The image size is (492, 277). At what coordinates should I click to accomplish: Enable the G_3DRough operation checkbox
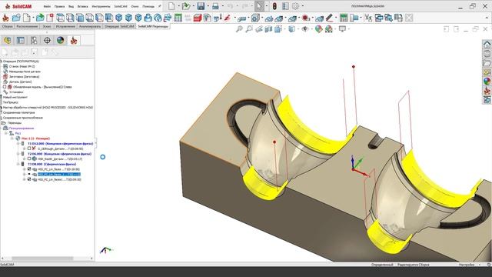point(29,149)
